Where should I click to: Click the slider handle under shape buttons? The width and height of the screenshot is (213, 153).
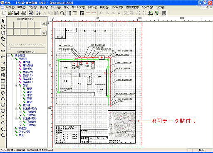[x=9, y=48]
